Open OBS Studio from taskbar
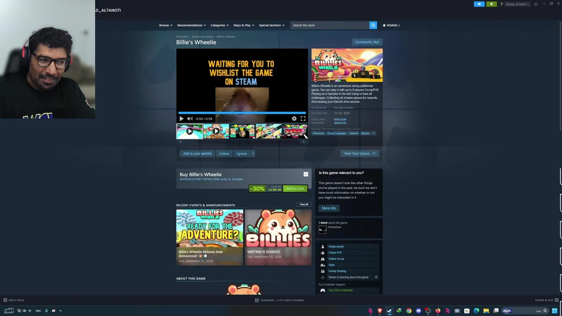This screenshot has width=562, height=316. tap(428, 311)
